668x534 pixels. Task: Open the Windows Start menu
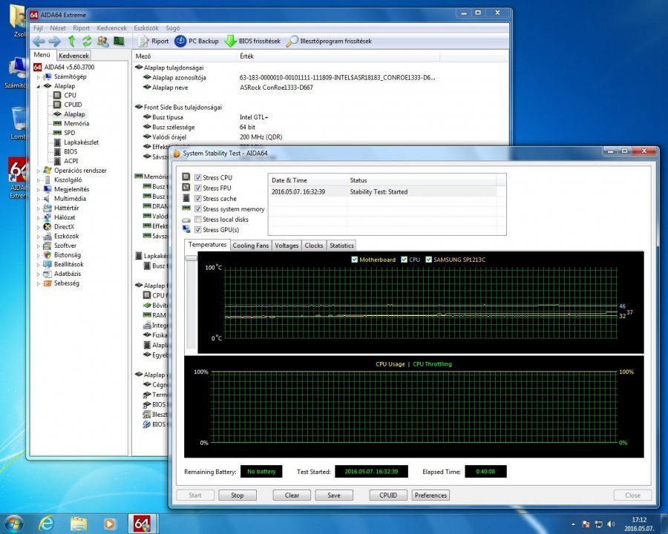coord(13,524)
